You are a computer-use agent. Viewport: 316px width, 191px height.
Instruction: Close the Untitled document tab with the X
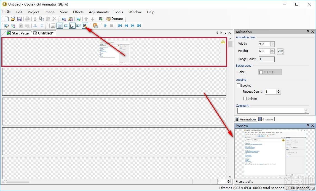229,33
